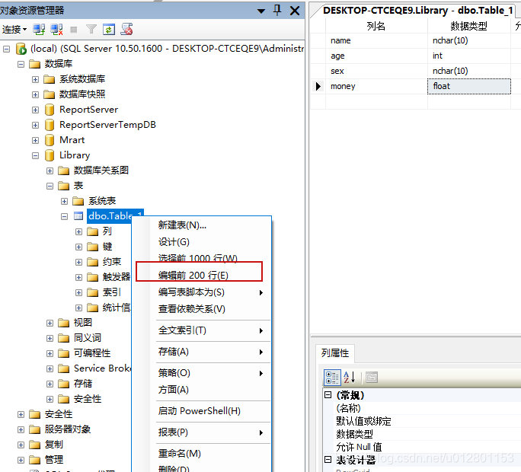Click the disconnect server toolbar icon

[x=56, y=30]
